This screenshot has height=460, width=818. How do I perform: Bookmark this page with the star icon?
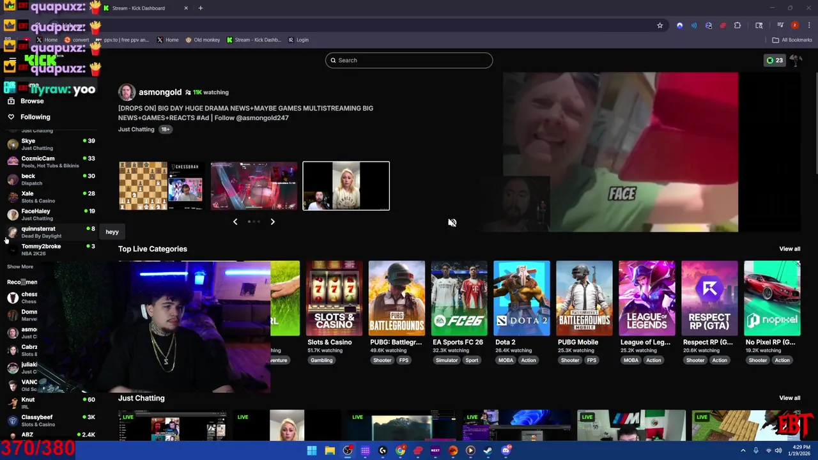tap(660, 26)
